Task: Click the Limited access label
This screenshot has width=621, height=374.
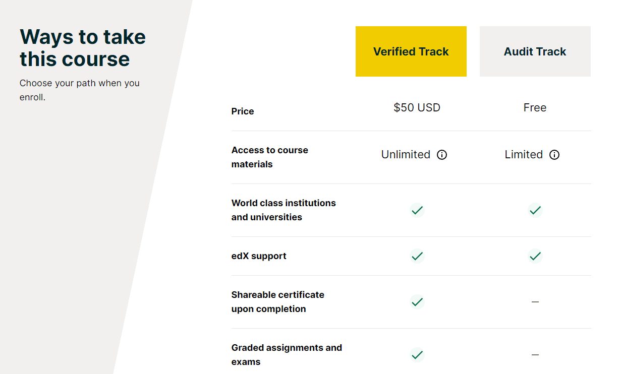Action: coord(524,154)
